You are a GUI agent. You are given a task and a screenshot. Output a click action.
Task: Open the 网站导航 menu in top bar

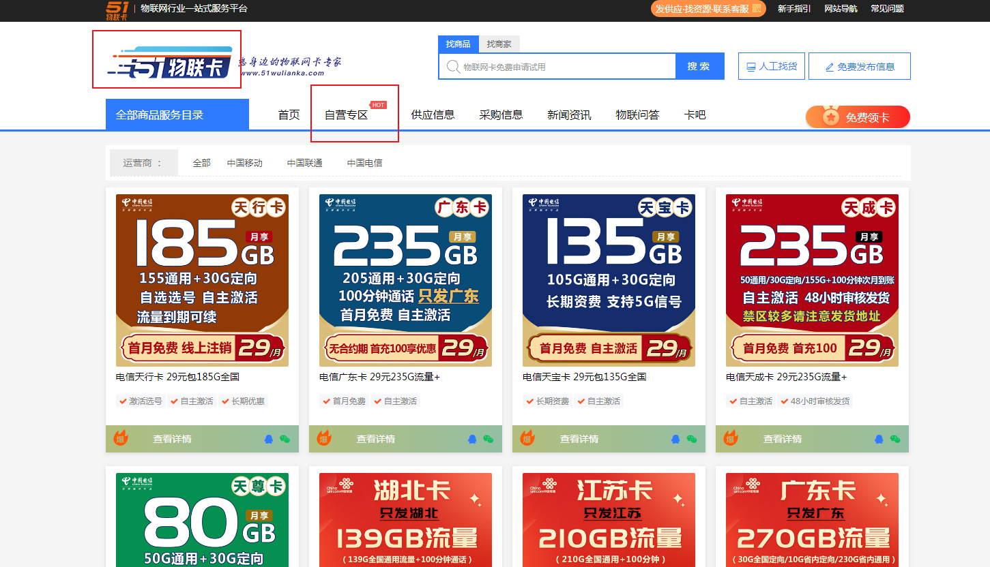tap(841, 9)
